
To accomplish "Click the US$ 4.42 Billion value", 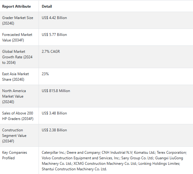I will point(54,18).
